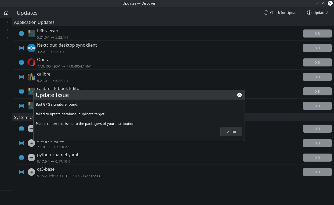Uncheck the Opera update checkbox
Screen dimensions: 334x205
pyautogui.click(x=21, y=62)
